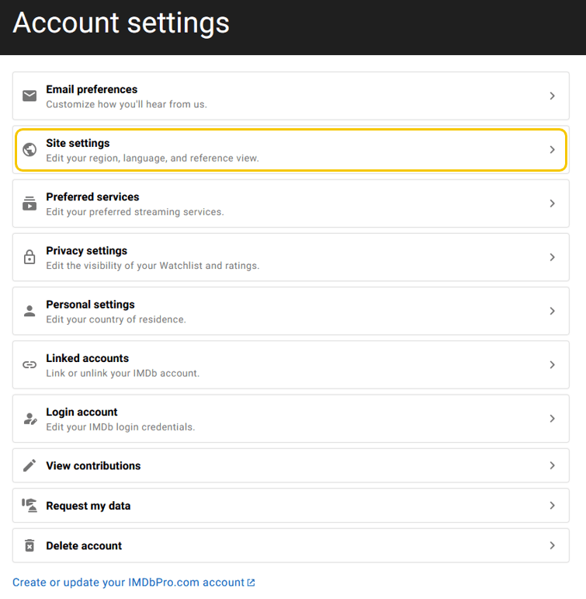Screen dimensions: 586x599
Task: Click 'Link or unlink your IMDb account.' text
Action: (x=123, y=373)
